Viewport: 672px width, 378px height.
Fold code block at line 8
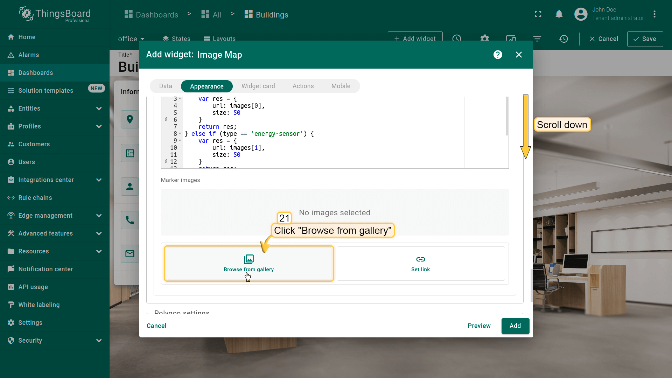180,134
